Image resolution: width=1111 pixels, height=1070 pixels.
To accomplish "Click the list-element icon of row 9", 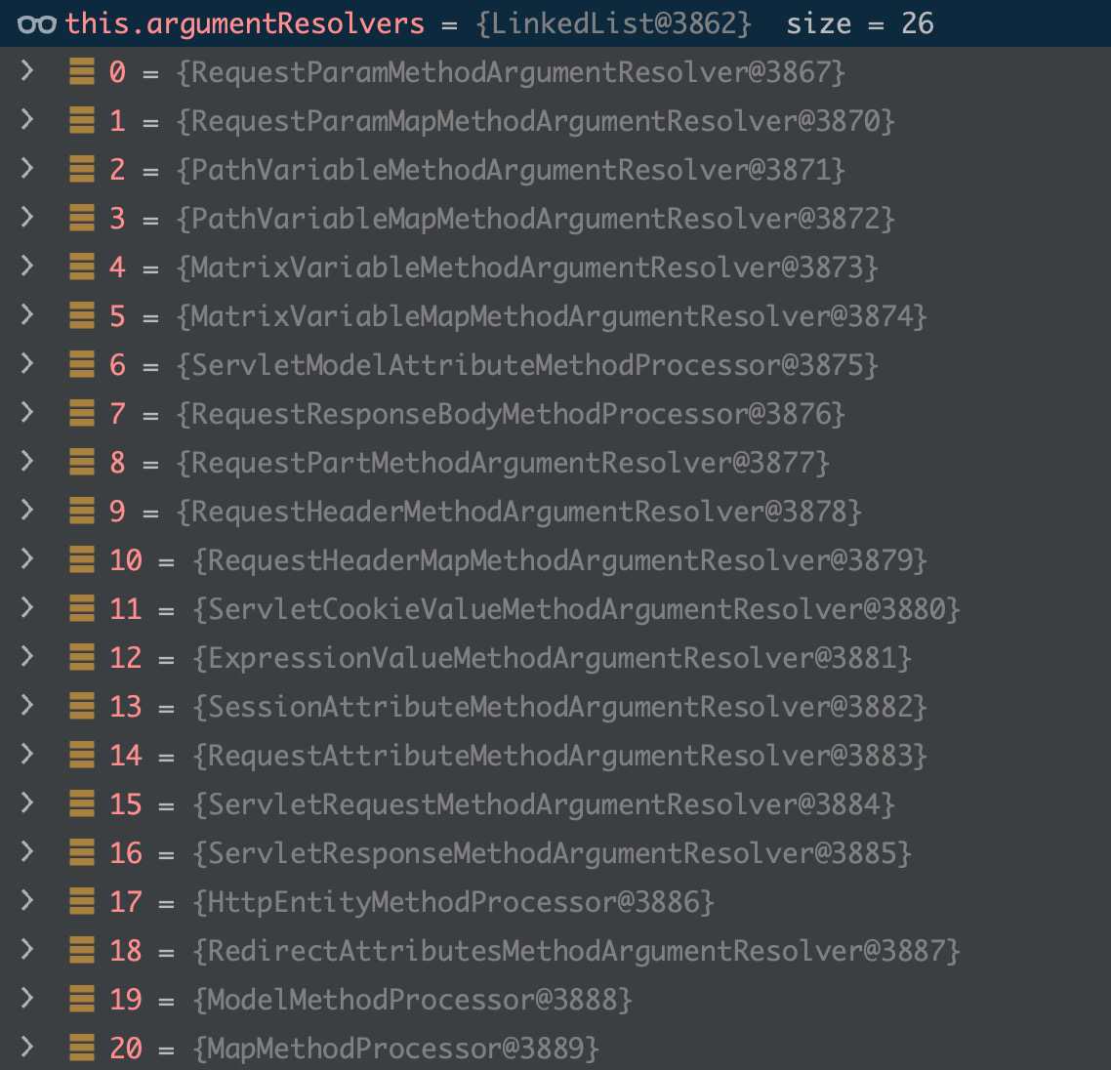I will (x=81, y=511).
